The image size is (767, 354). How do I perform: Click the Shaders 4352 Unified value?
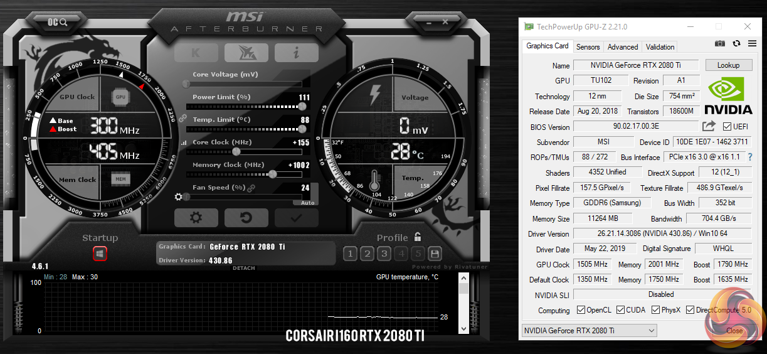click(608, 172)
